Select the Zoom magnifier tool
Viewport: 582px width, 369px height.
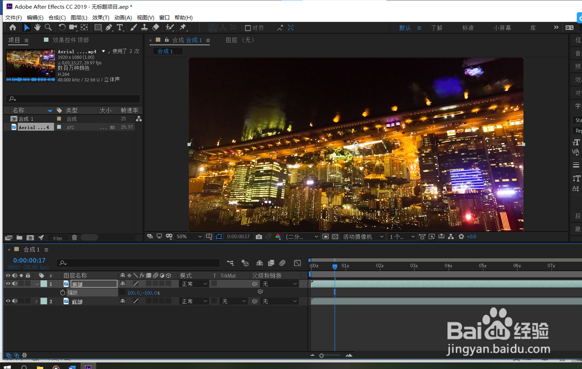48,27
